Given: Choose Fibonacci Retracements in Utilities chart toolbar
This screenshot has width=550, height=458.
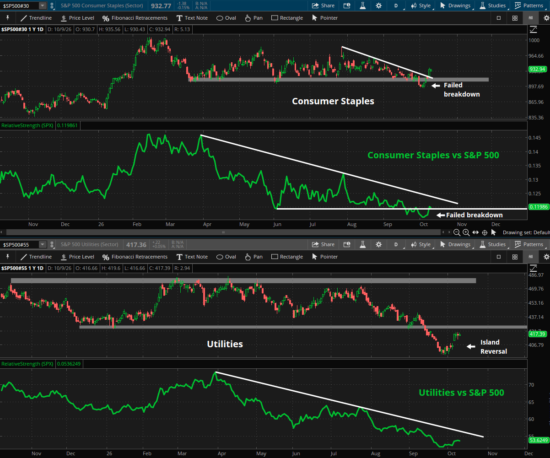Looking at the screenshot, I should click(135, 257).
